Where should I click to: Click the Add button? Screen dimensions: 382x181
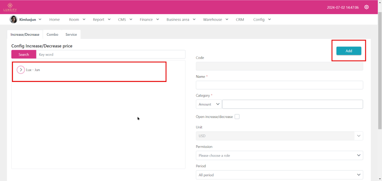point(348,51)
